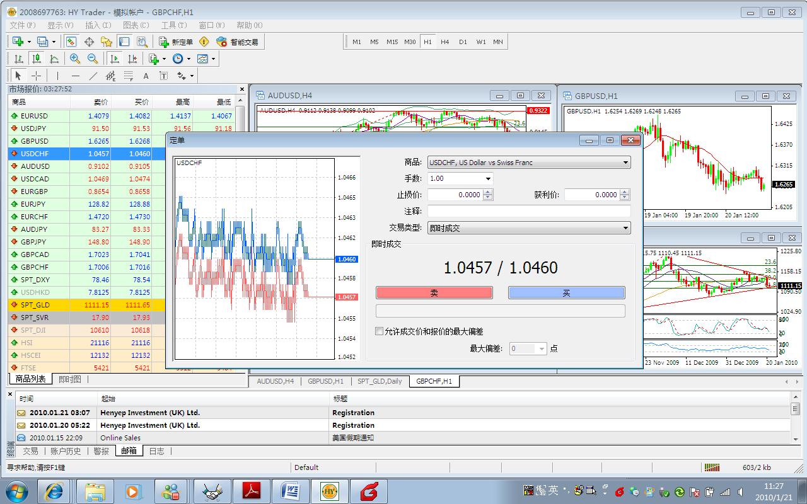Click the 智能交易 expert advisors button

pyautogui.click(x=237, y=42)
